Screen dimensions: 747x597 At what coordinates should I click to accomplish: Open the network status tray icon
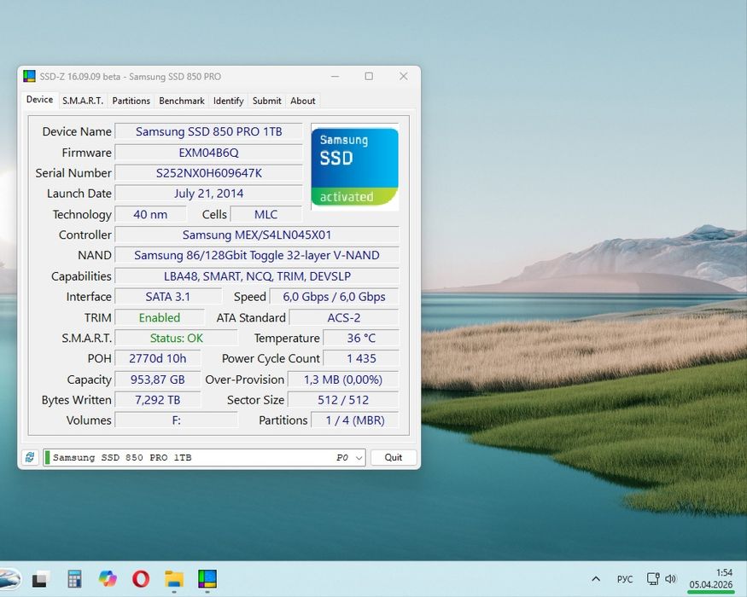653,579
